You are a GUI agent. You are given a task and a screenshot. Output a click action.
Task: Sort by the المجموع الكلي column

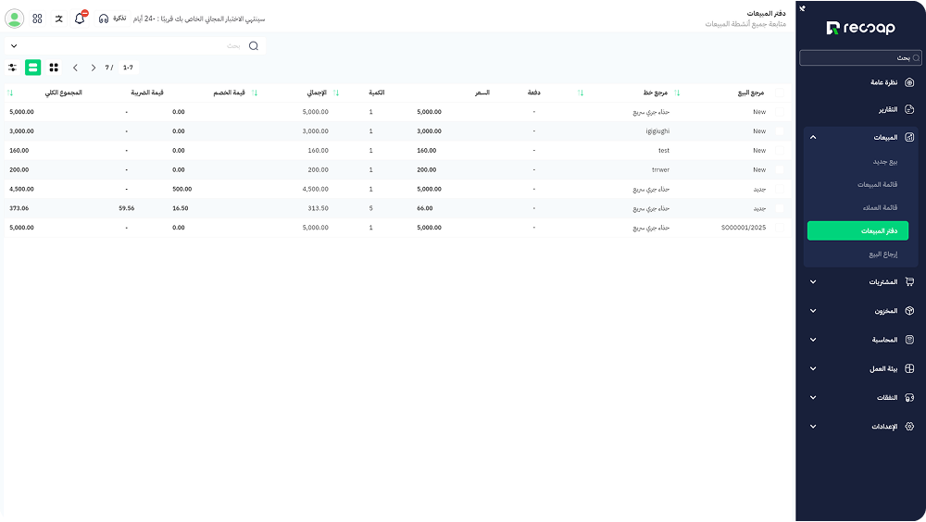coord(10,93)
